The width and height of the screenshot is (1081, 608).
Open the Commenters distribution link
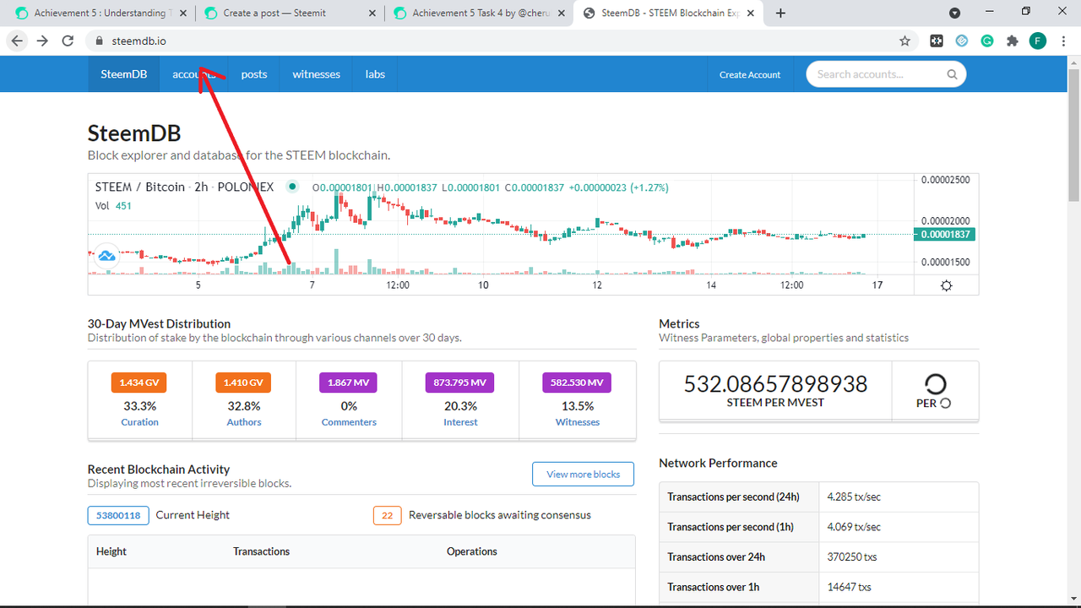(x=349, y=422)
